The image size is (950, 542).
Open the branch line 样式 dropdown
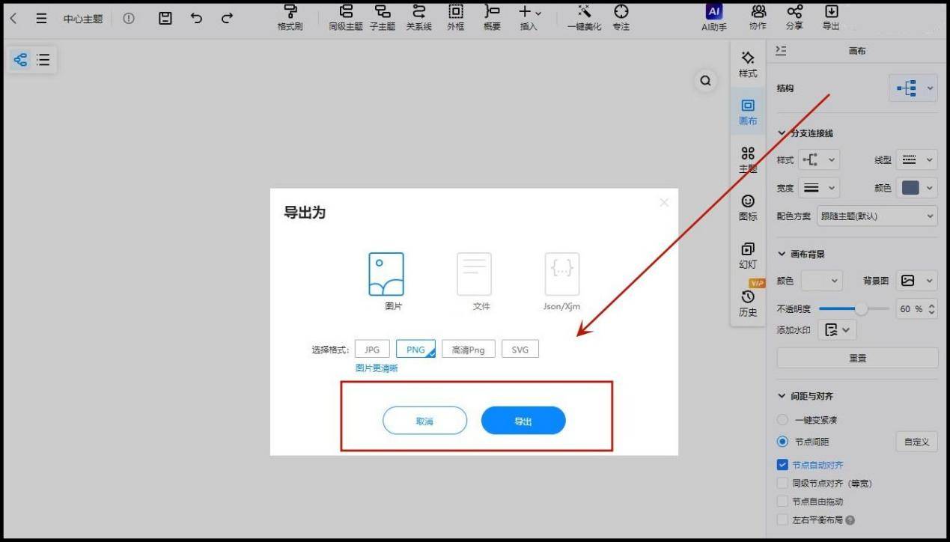tap(819, 160)
